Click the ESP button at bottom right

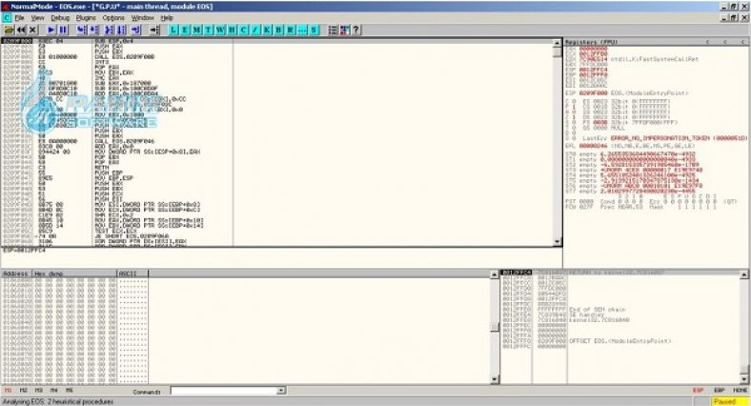click(698, 391)
